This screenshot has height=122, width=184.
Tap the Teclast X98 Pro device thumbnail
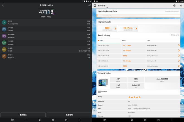pyautogui.click(x=103, y=83)
